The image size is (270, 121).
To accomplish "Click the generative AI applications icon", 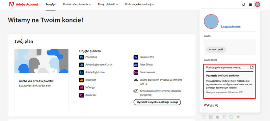I will coord(136,91).
